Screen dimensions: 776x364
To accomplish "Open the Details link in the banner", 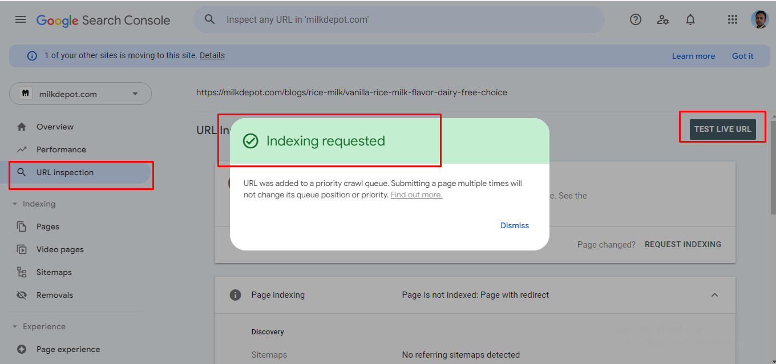I will (212, 55).
